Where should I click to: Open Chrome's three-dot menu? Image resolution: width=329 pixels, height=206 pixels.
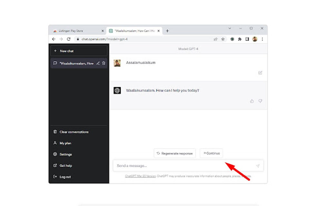262,39
